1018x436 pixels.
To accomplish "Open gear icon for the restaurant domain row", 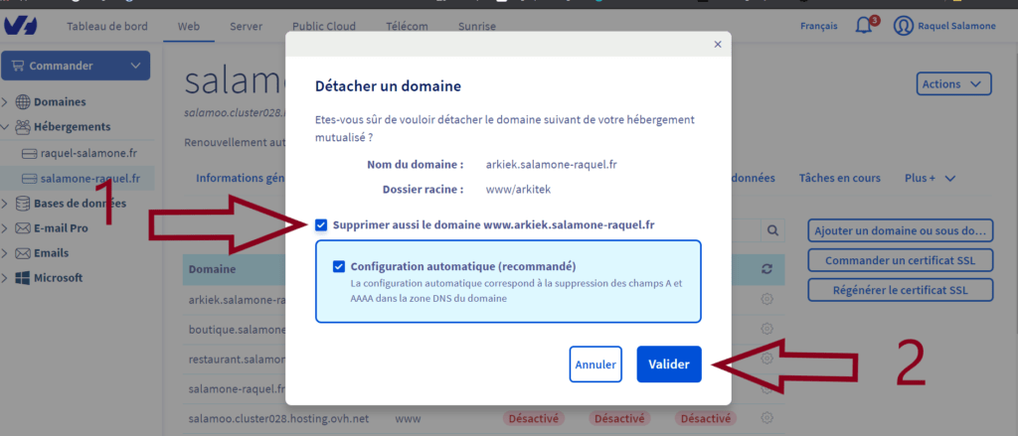I will click(x=766, y=359).
